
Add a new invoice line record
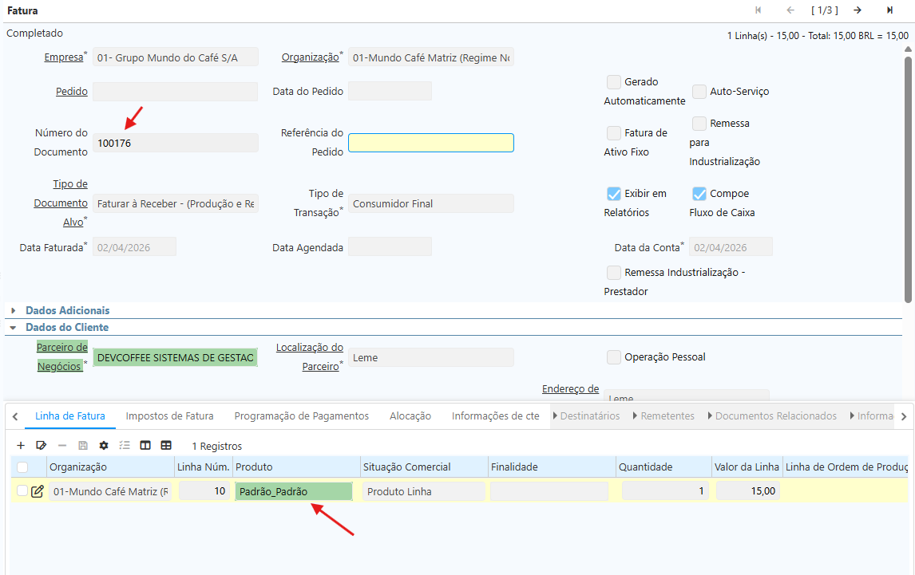point(21,446)
